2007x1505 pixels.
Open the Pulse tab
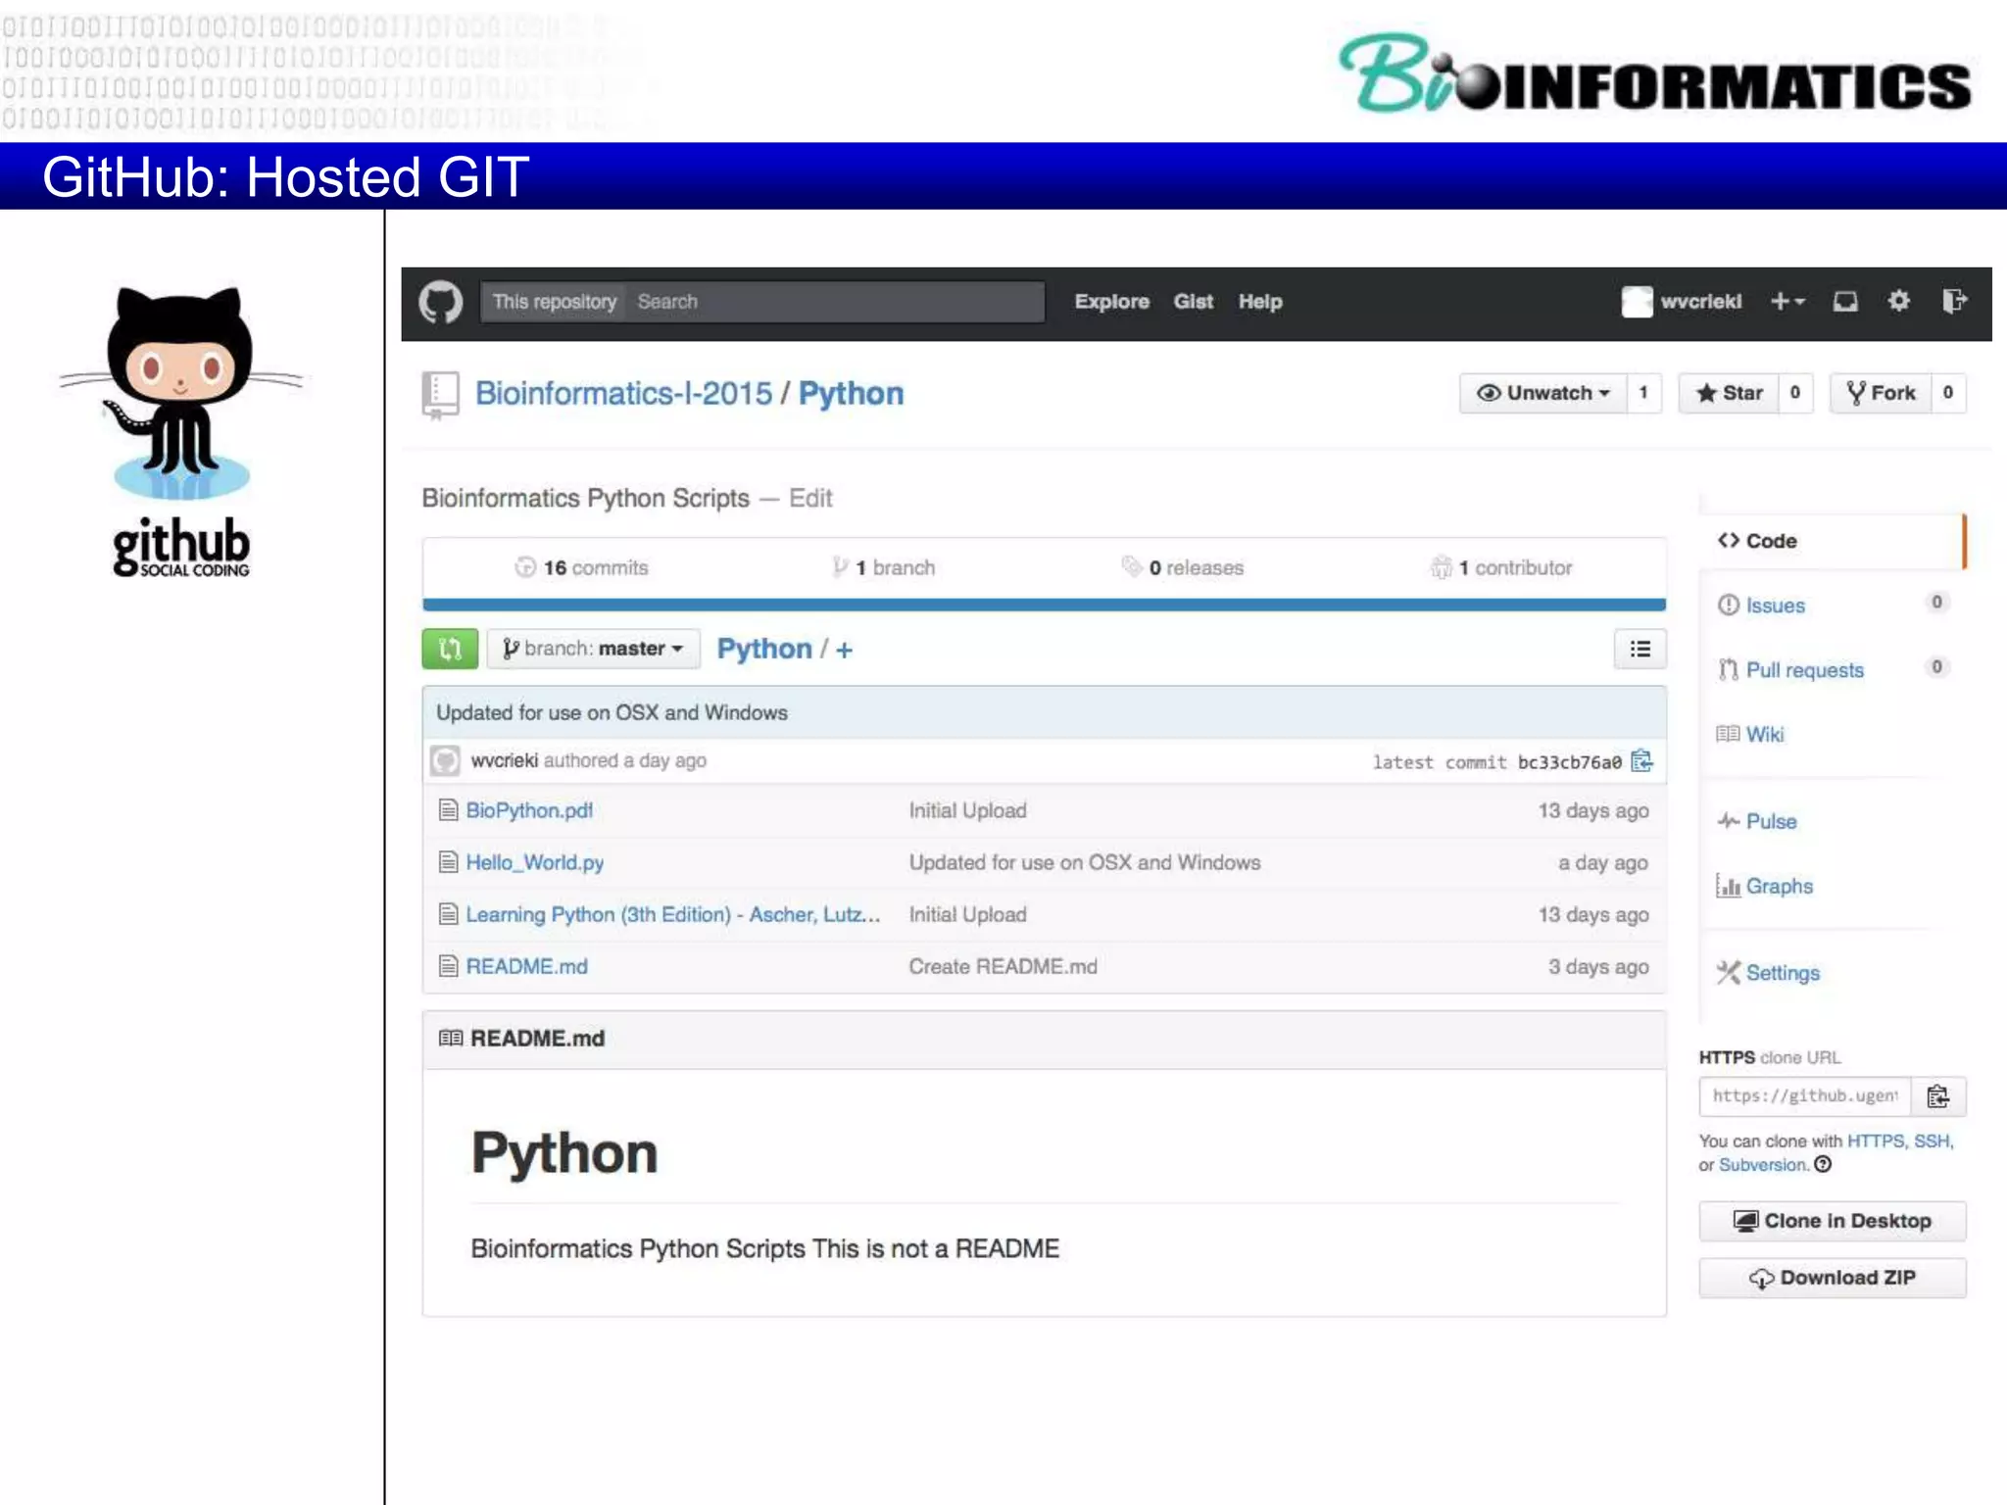tap(1756, 821)
